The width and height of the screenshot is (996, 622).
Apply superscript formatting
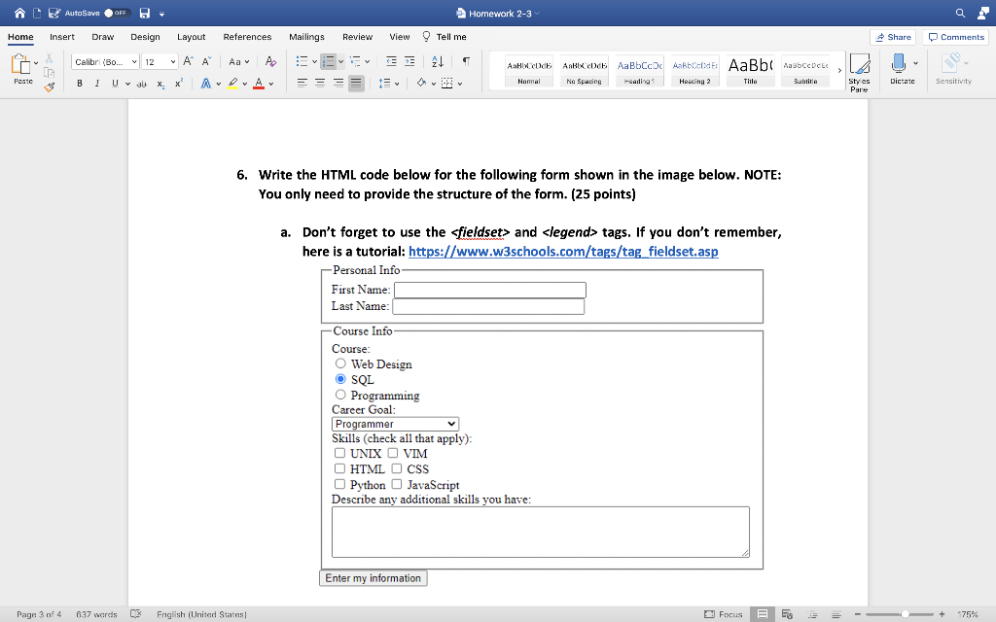click(x=178, y=83)
